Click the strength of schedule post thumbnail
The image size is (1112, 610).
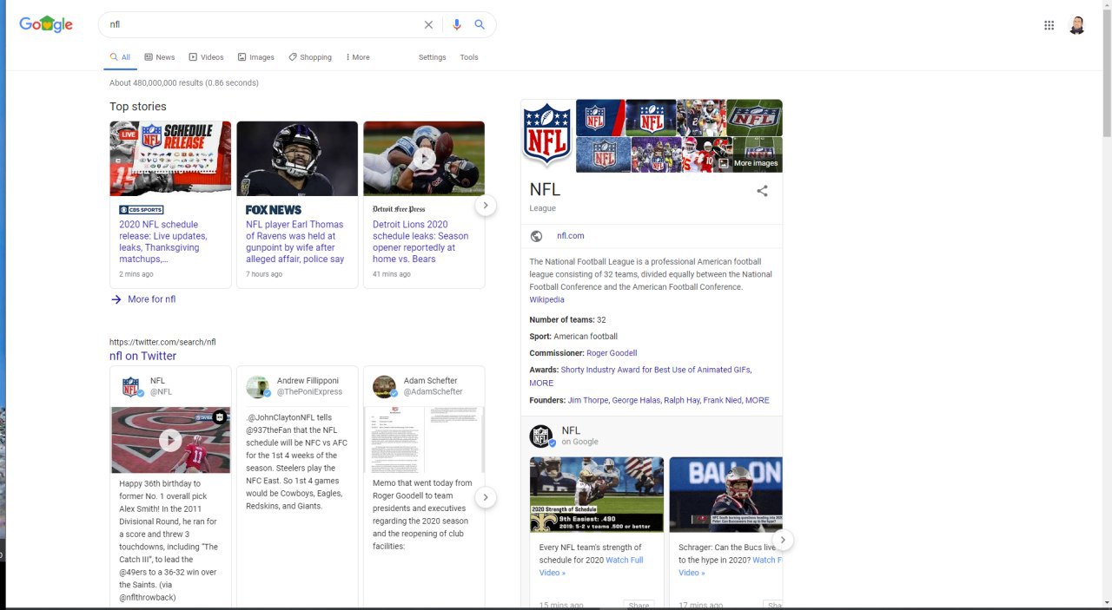point(597,495)
